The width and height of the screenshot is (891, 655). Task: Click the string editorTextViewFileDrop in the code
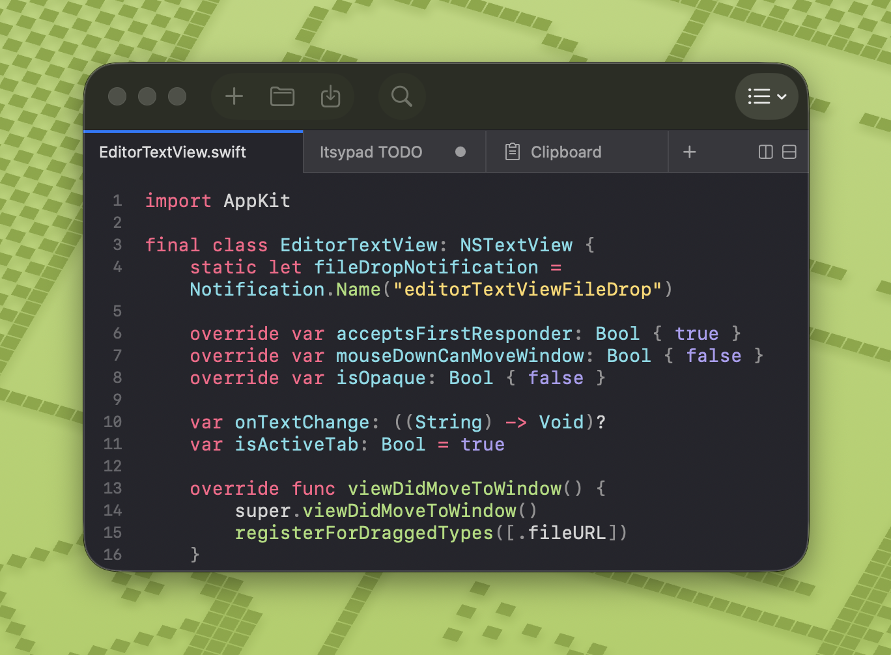[x=529, y=289]
